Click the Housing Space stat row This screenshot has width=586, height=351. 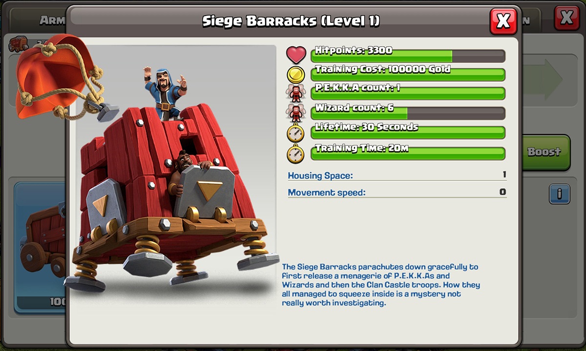[397, 175]
